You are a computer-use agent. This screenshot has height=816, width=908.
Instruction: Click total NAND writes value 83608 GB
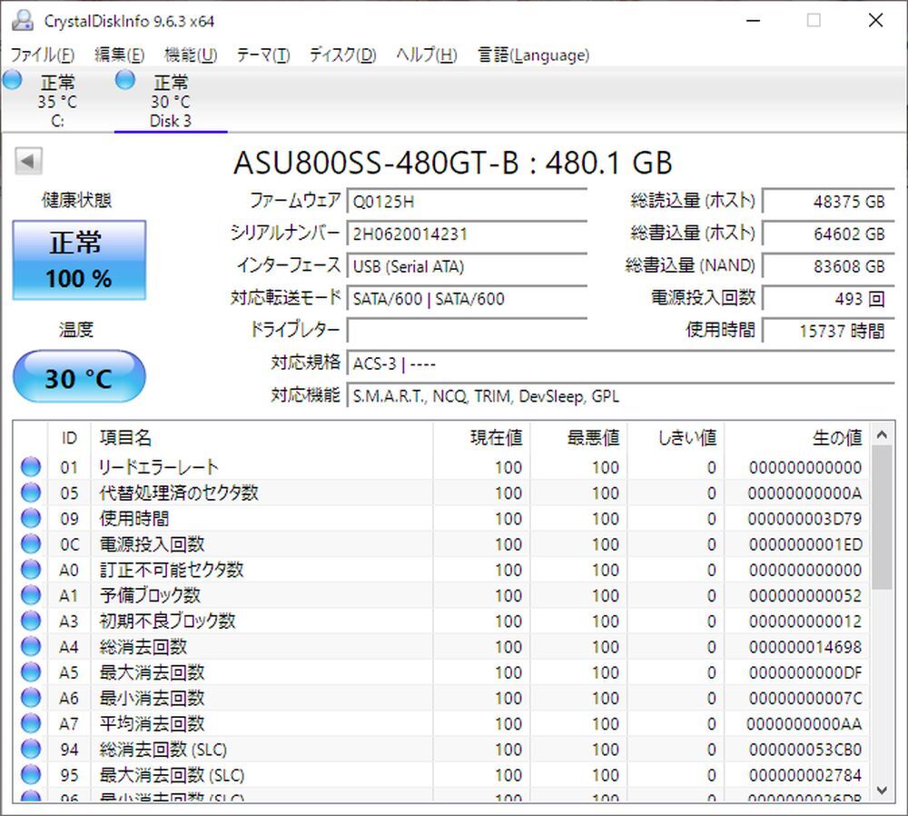click(829, 266)
